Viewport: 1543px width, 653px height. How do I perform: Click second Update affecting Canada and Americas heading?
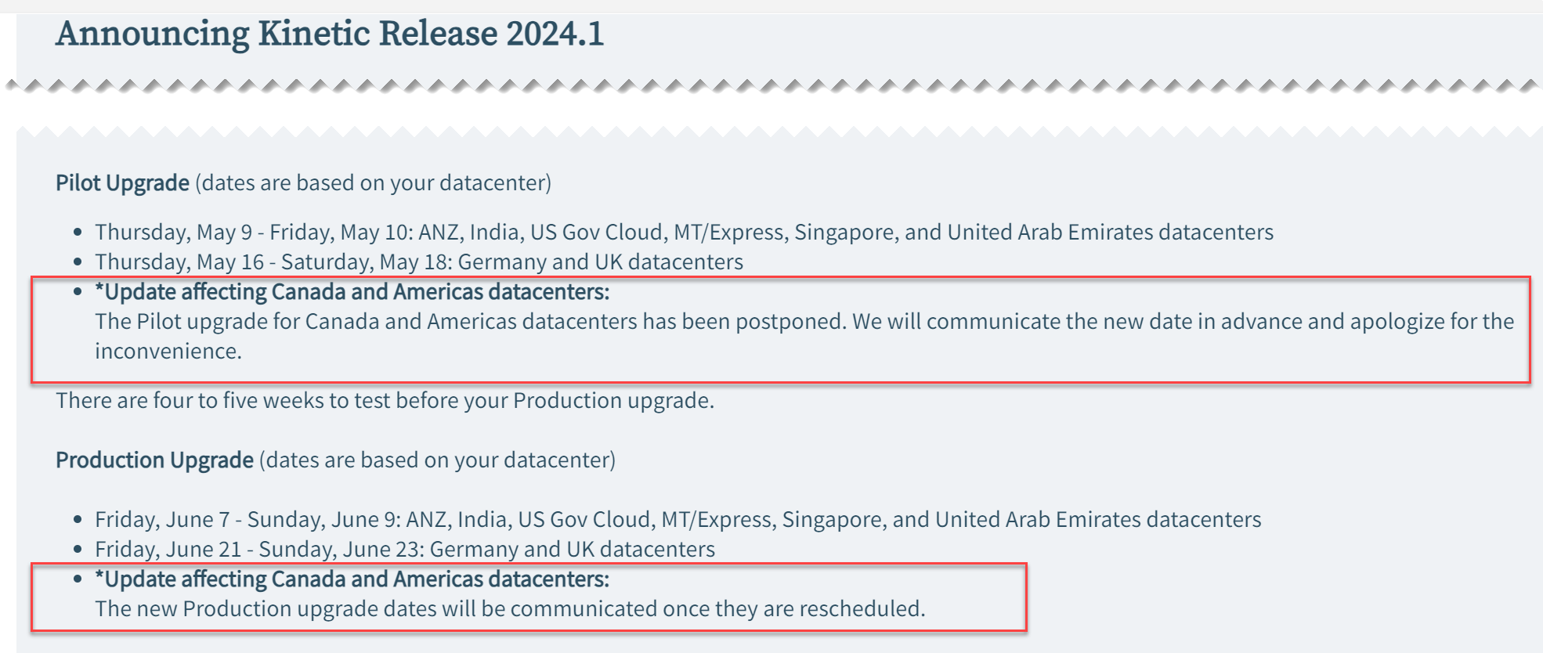pos(352,579)
